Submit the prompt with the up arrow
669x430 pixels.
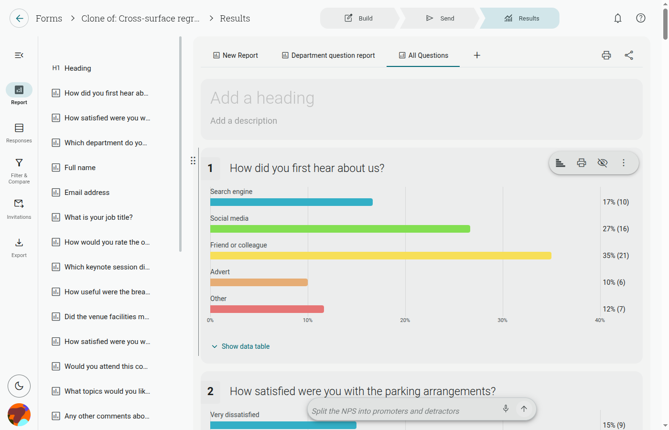pos(524,409)
